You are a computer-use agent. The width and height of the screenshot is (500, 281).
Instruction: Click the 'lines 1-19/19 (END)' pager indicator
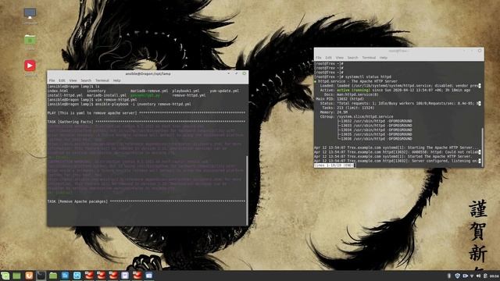click(x=334, y=165)
